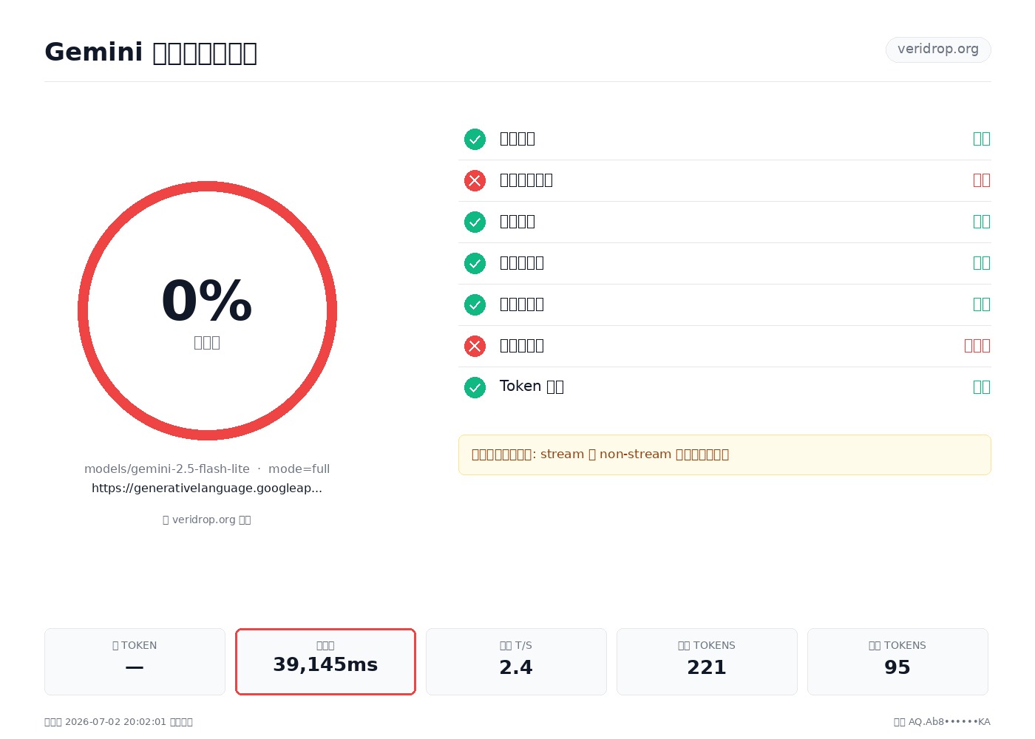Click the 221 TOKENS stat card
Image resolution: width=1035 pixels, height=739 pixels.
[707, 661]
